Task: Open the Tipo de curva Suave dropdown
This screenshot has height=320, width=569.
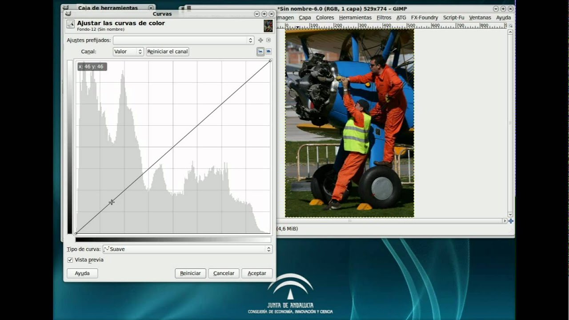Action: click(187, 249)
